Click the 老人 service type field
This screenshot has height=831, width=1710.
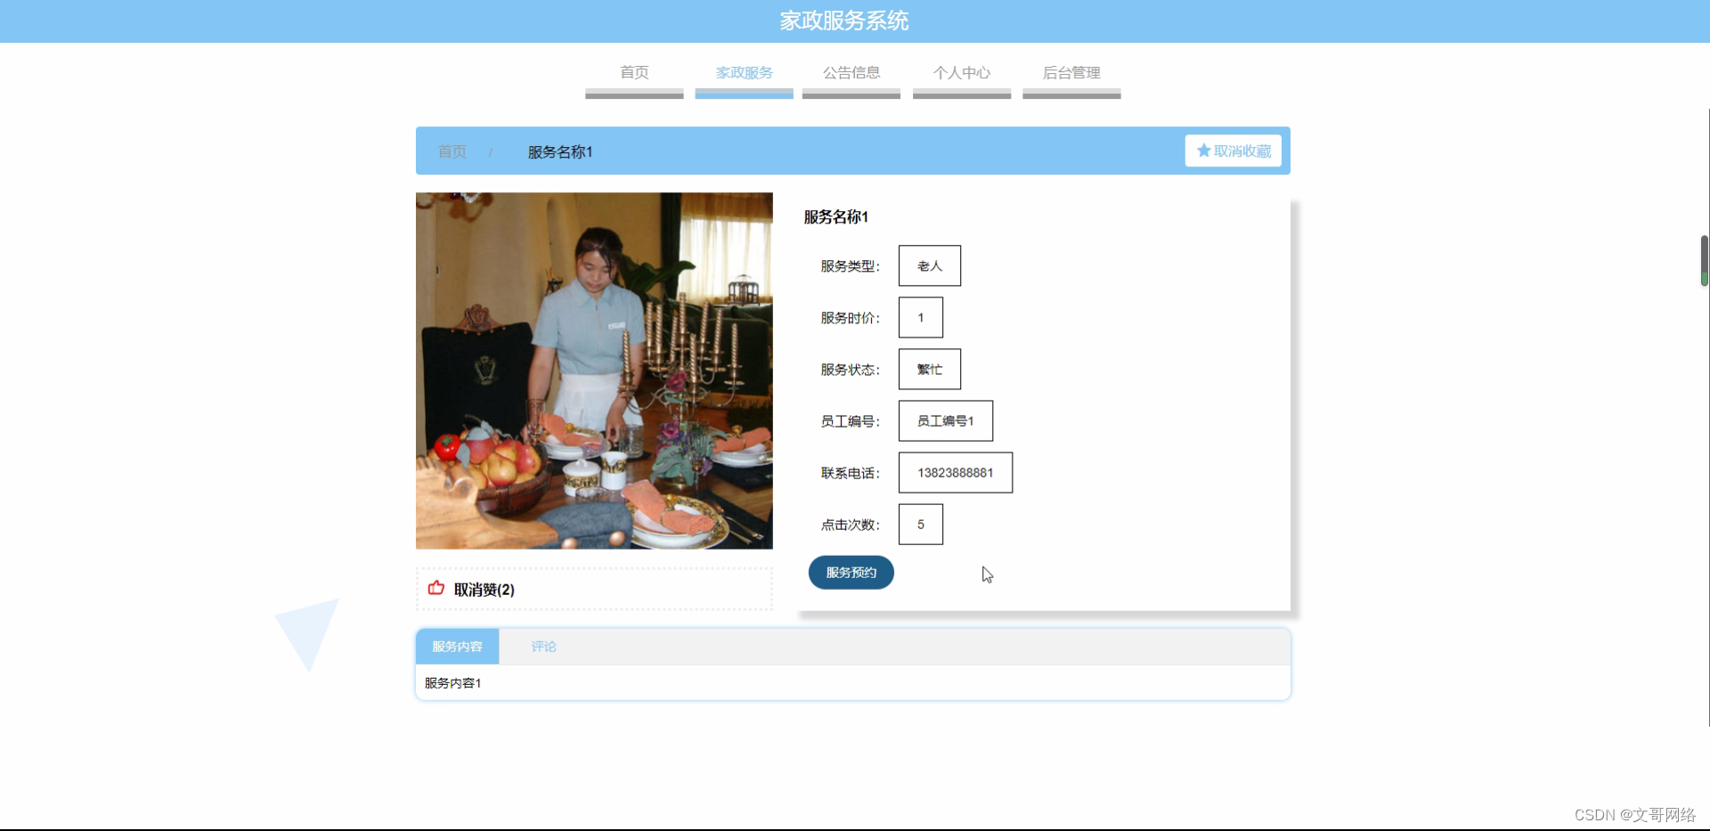(929, 265)
